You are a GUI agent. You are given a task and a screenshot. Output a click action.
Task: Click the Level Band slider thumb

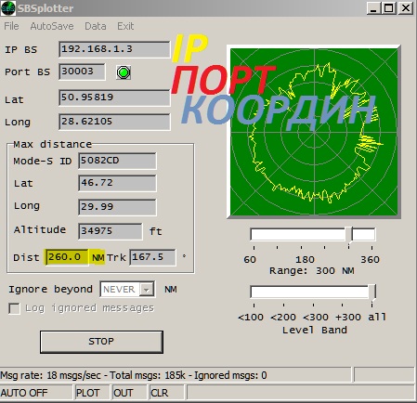pos(372,292)
